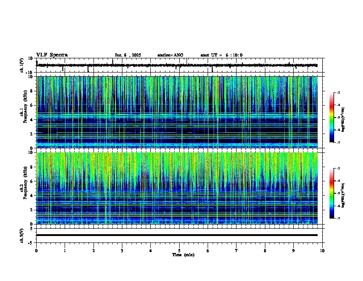
Task: Click the ch.2 spectrogram color scale bar
Action: [332, 193]
